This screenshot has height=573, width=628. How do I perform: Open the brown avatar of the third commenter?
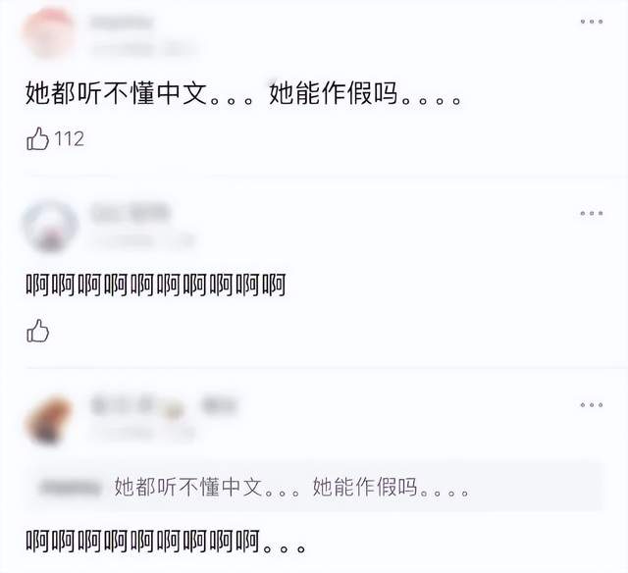48,419
